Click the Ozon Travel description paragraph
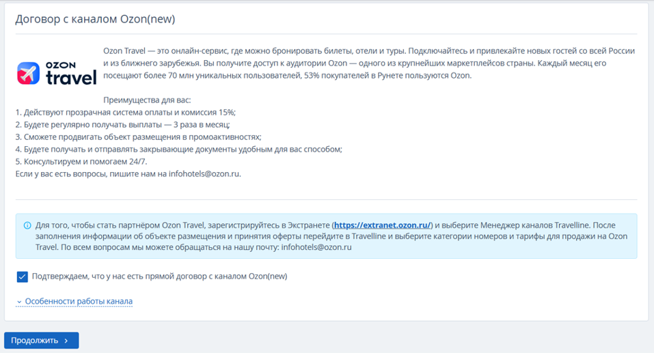The height and width of the screenshot is (353, 654). (x=369, y=63)
